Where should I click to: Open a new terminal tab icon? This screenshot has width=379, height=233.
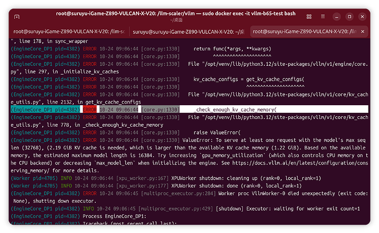16,17
